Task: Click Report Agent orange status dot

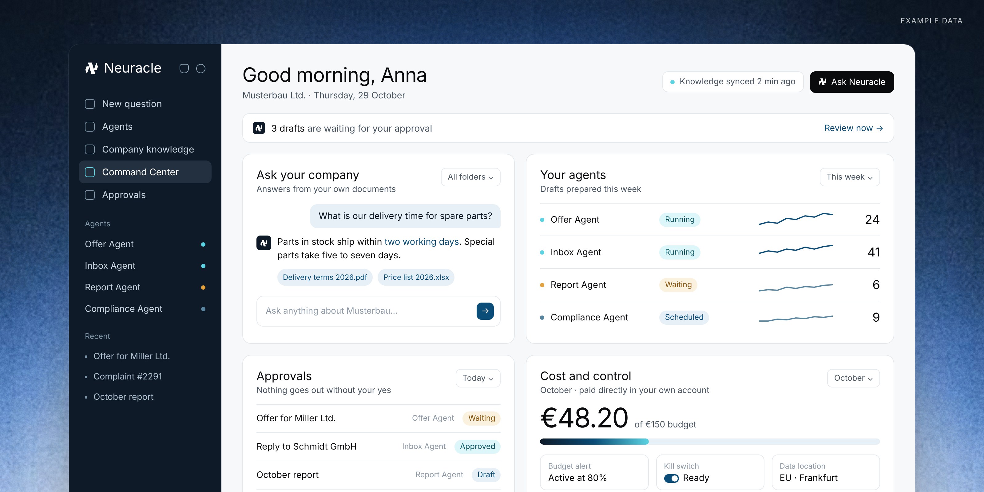Action: click(x=203, y=288)
